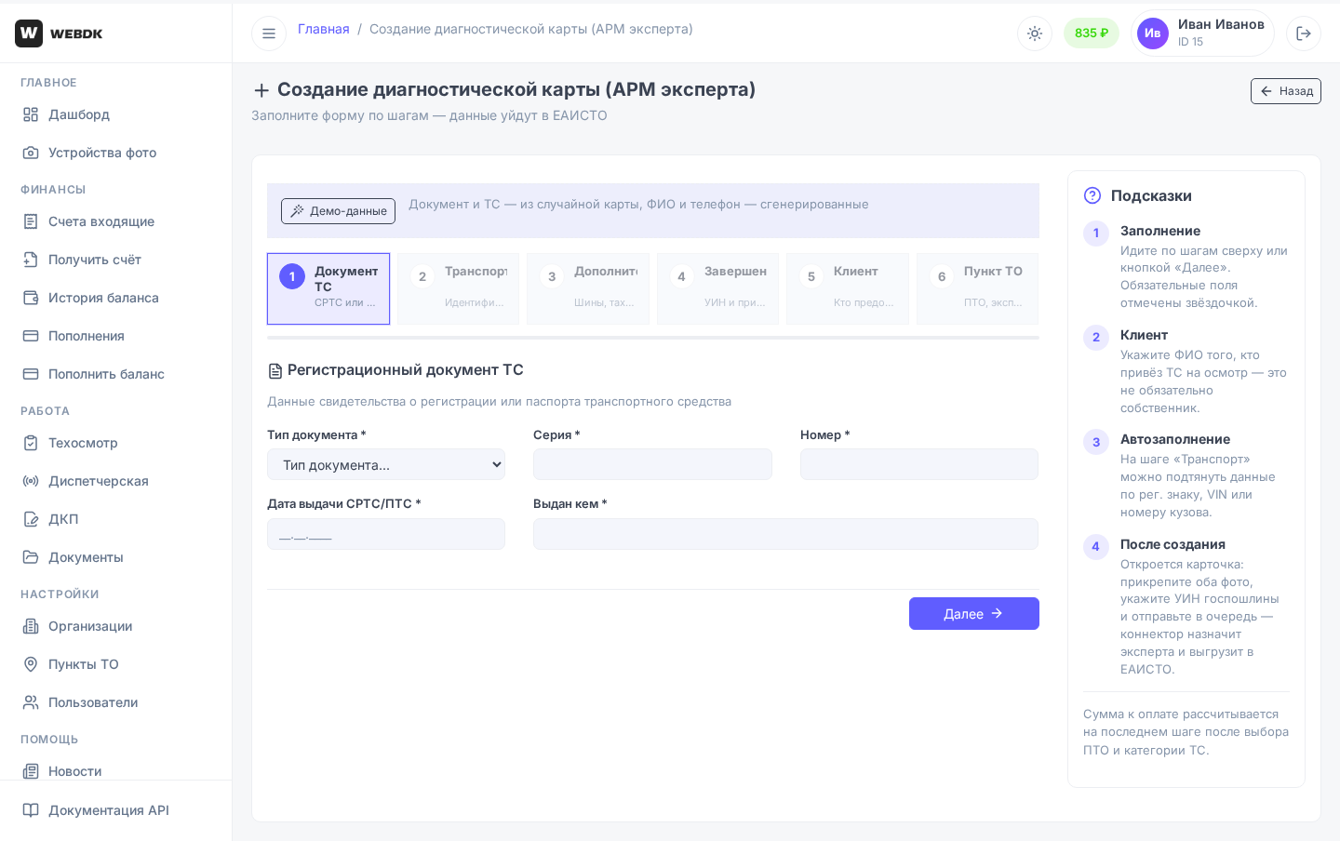Viewport: 1340px width, 841px height.
Task: Click the camera icon for Устройства фото
Action: (x=31, y=153)
